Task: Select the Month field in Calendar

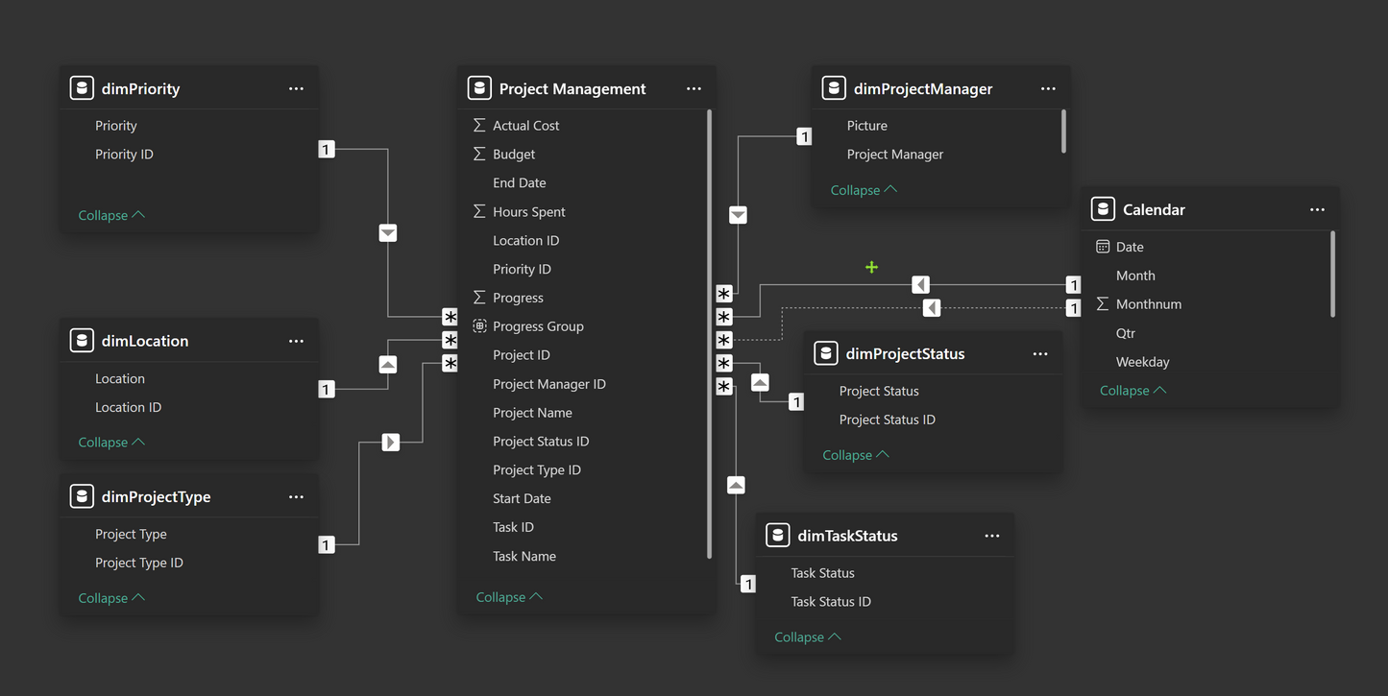Action: pos(1135,276)
